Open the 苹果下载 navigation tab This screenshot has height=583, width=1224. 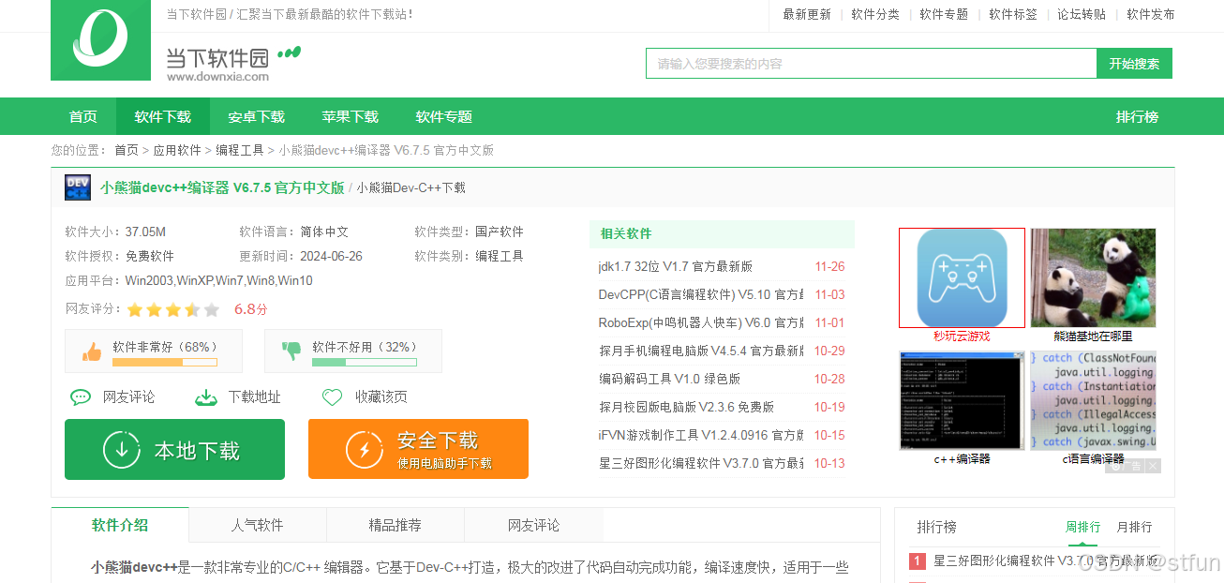tap(351, 117)
